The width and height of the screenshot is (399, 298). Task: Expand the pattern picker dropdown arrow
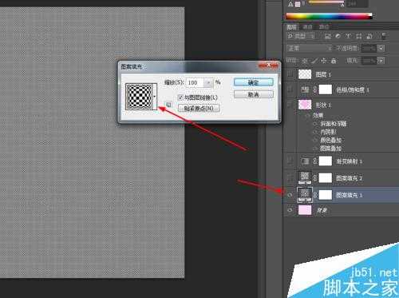coord(155,96)
